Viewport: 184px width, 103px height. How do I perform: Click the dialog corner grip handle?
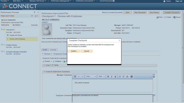(x=120, y=63)
